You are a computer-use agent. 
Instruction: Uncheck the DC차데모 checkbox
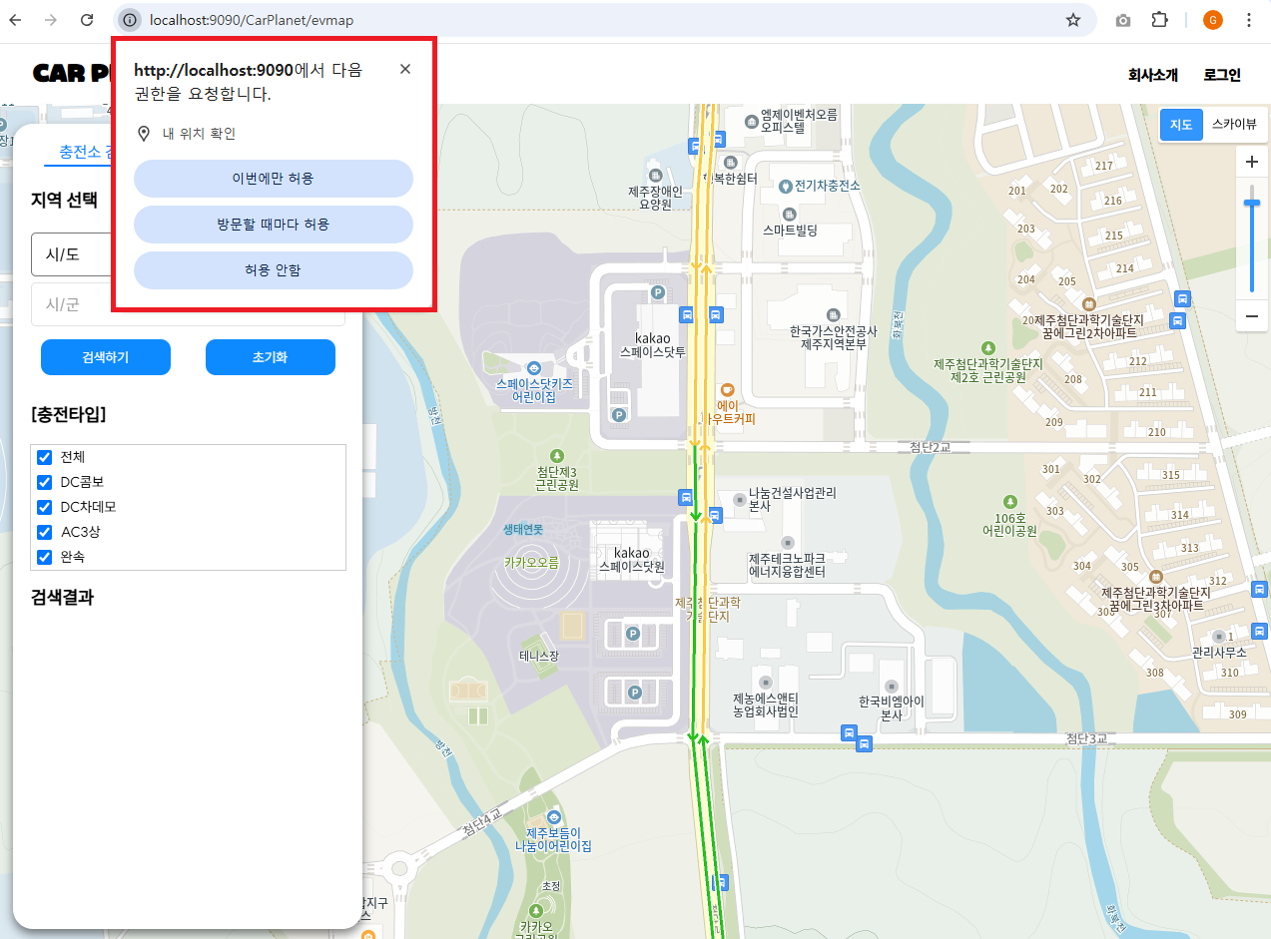click(44, 507)
